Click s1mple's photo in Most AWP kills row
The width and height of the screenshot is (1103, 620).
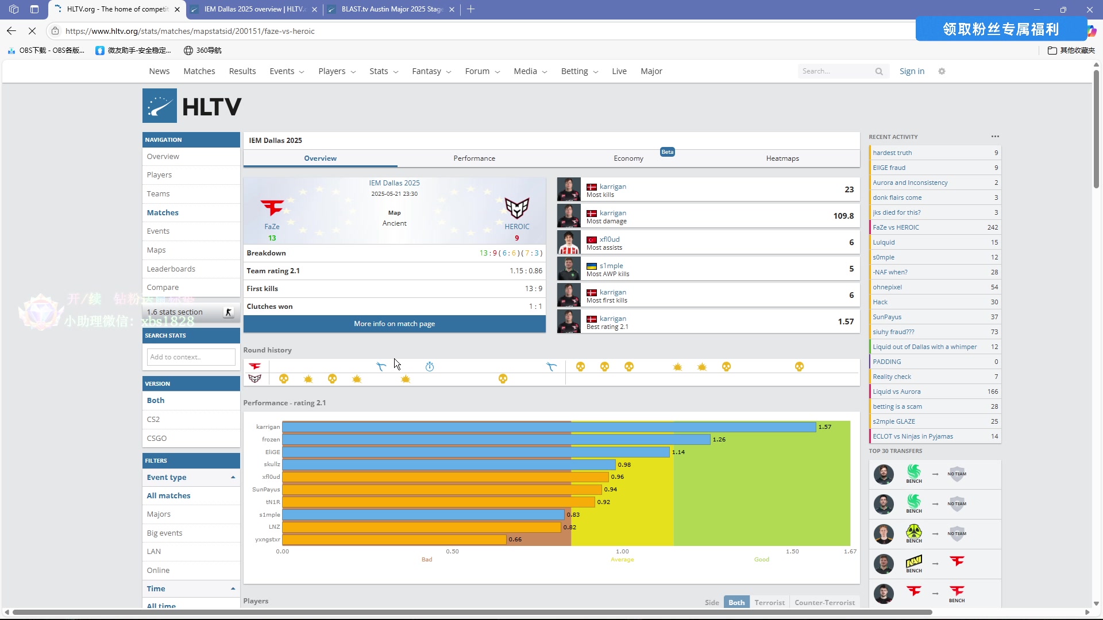569,269
